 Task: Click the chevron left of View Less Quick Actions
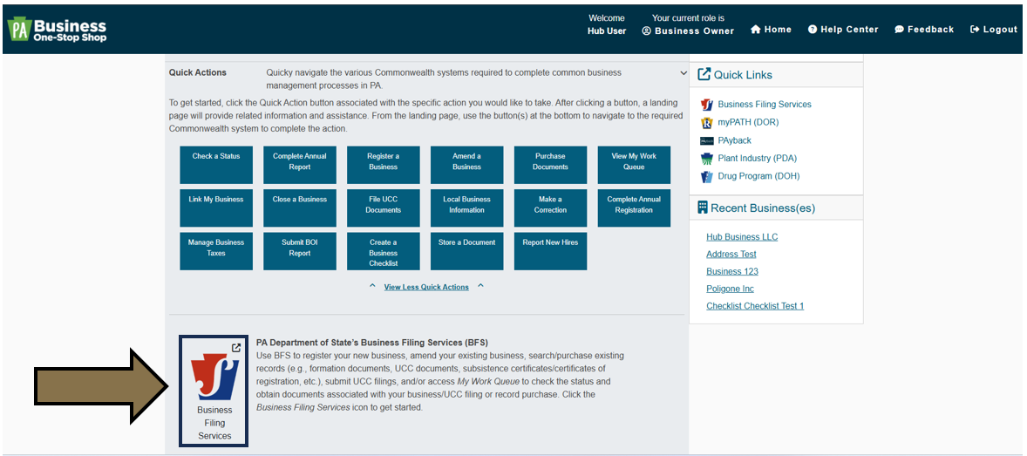coord(372,286)
